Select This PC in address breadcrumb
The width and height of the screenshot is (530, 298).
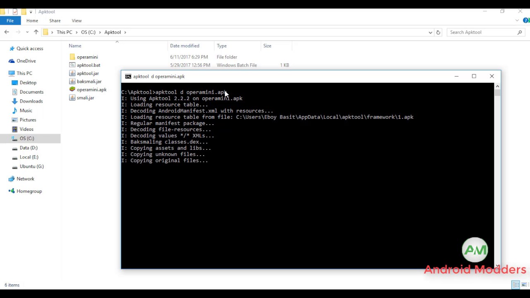point(64,32)
